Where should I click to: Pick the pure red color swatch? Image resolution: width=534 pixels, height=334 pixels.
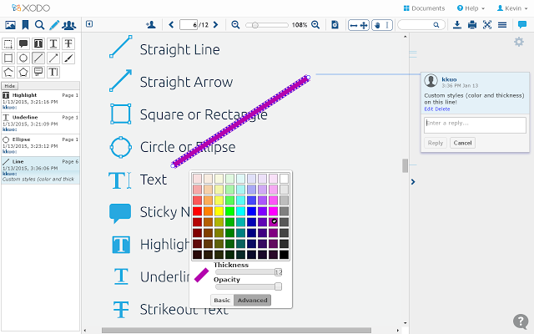tap(197, 211)
